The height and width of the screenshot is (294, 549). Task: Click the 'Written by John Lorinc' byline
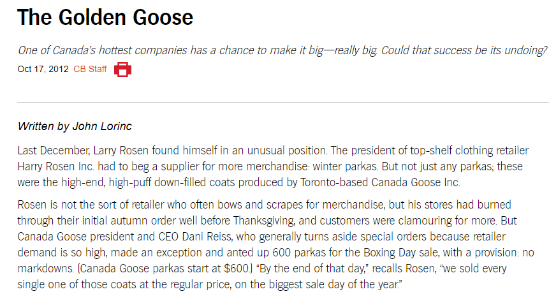[x=75, y=126]
